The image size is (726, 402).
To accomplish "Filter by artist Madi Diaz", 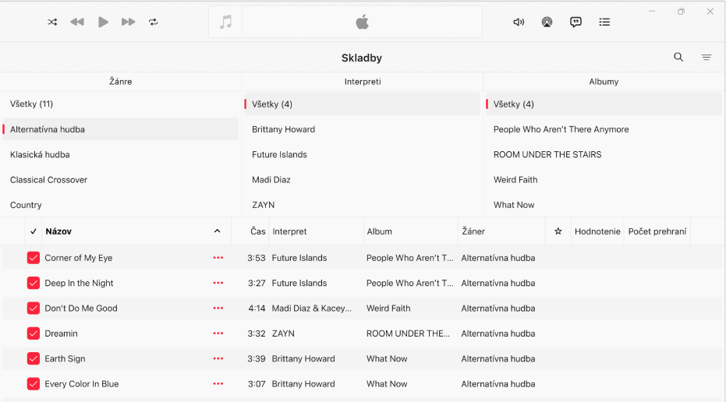I will (362, 179).
